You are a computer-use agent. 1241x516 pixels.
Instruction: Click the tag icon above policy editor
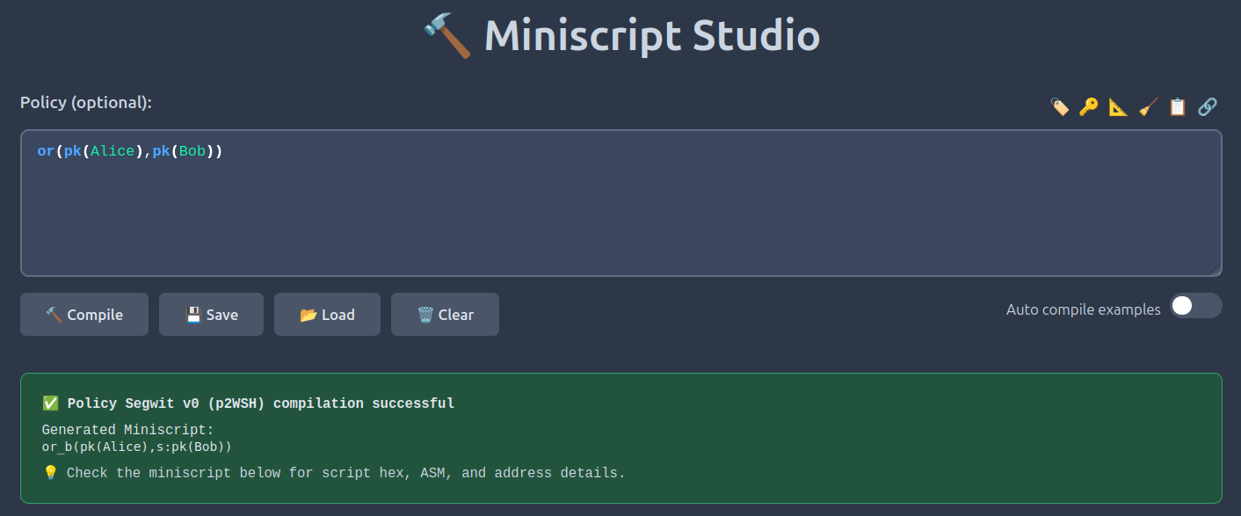click(1060, 107)
